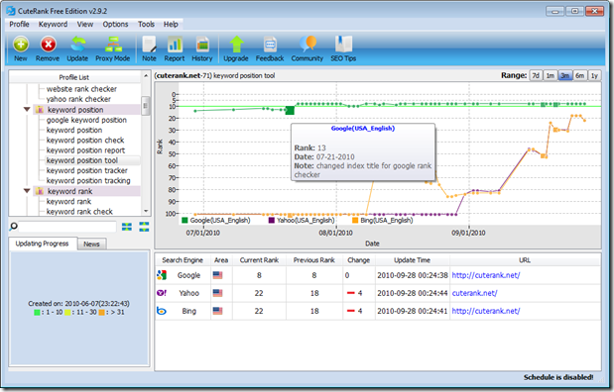This screenshot has height=392, width=614.
Task: Click the Bing search engine icon
Action: tap(162, 311)
